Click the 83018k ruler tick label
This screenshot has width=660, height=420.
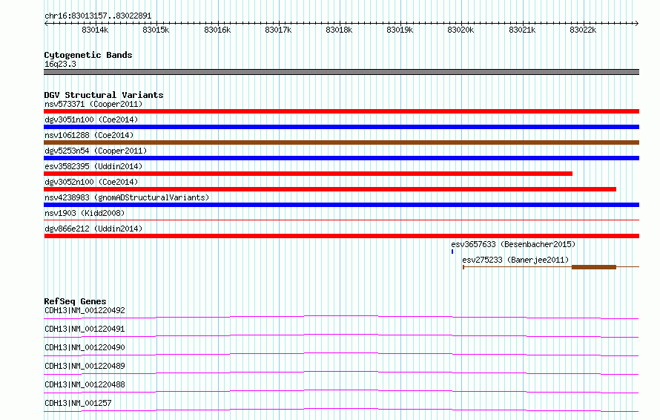(339, 30)
